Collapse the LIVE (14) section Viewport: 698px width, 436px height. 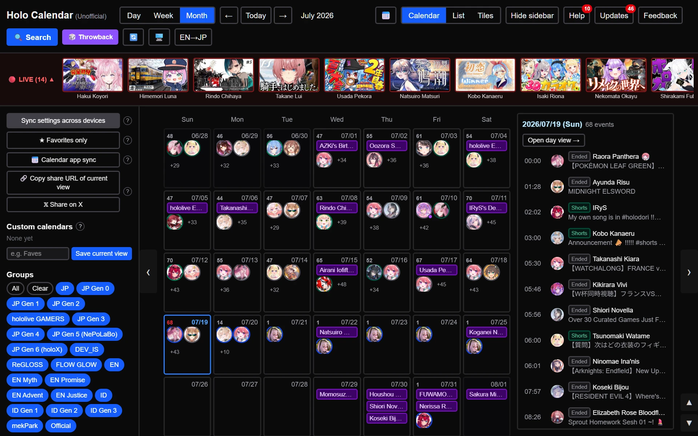[32, 80]
